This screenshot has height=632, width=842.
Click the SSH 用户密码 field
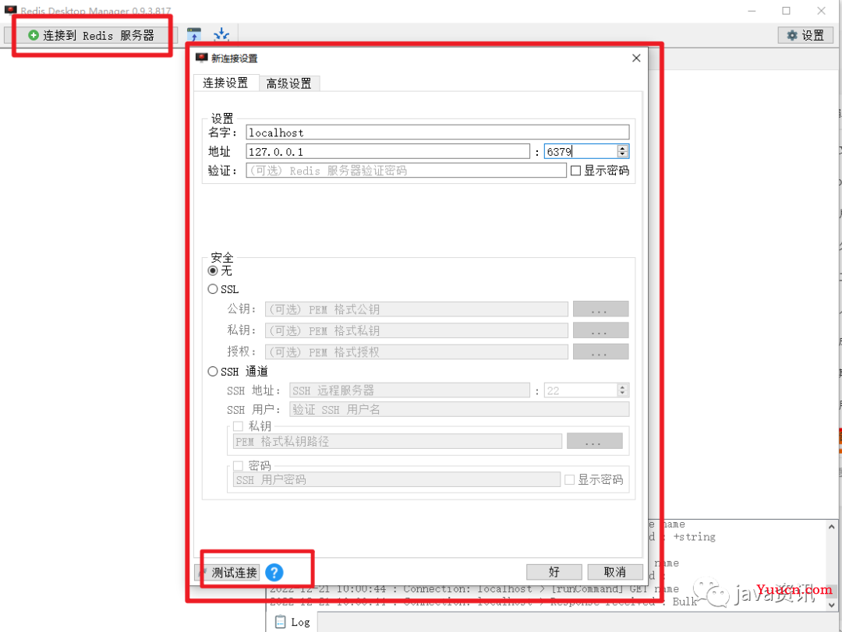click(396, 479)
